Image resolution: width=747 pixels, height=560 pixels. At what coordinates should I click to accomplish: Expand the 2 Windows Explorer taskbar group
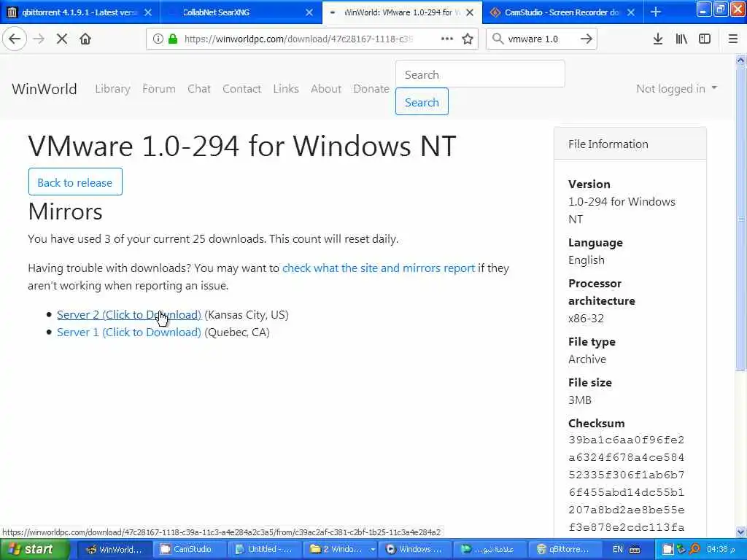coord(341,549)
